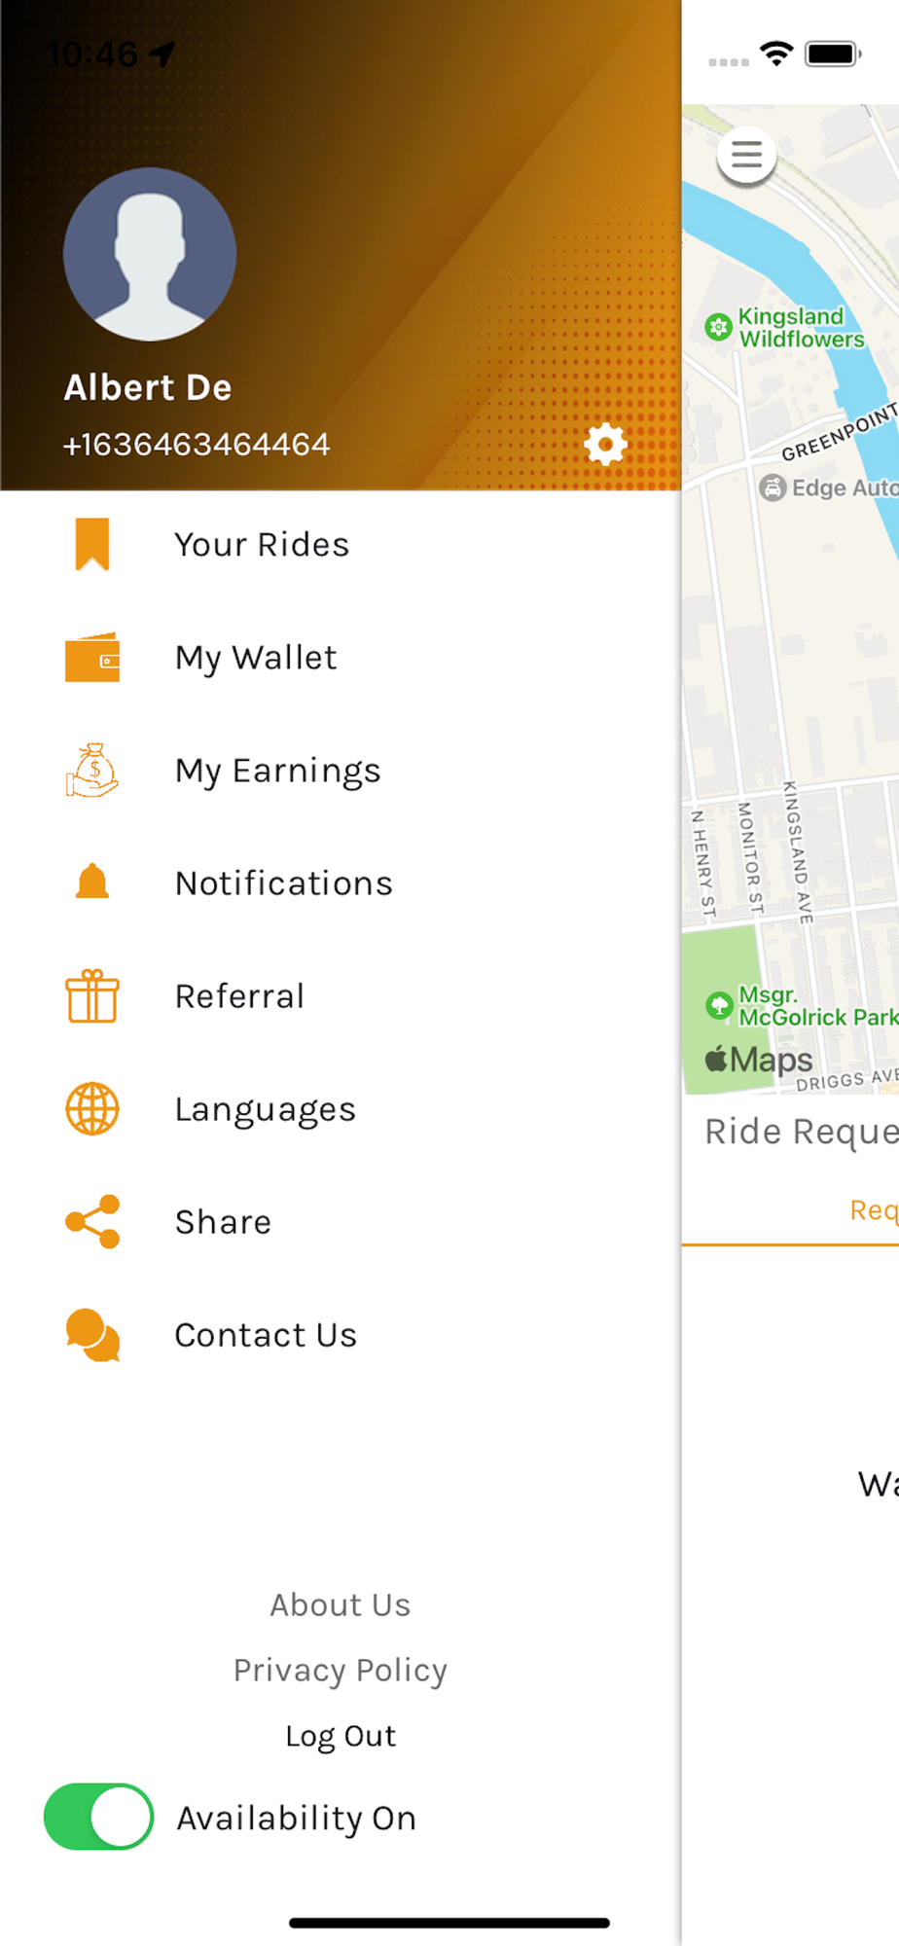
Task: Tap the My Wallet icon
Action: pyautogui.click(x=92, y=657)
